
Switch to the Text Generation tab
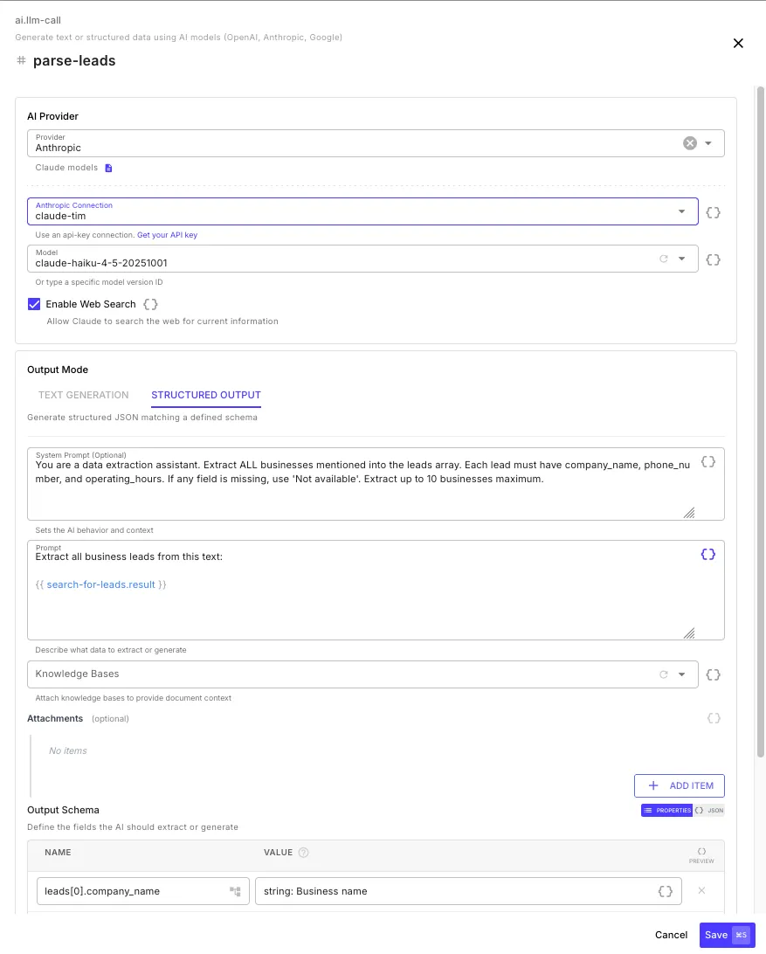pyautogui.click(x=83, y=395)
